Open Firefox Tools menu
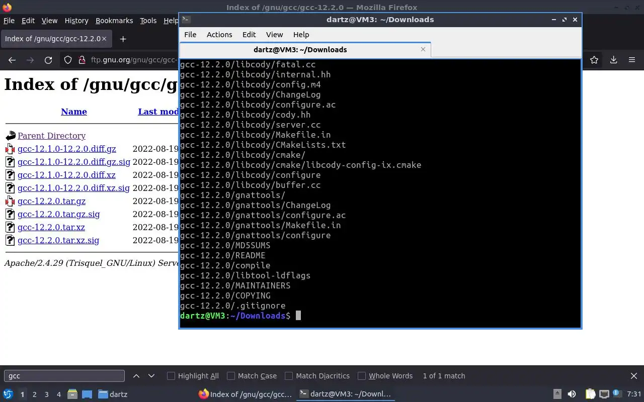This screenshot has height=402, width=644. [148, 21]
